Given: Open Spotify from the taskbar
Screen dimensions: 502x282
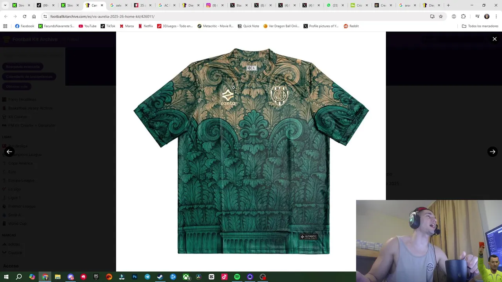Looking at the screenshot, I should 237,277.
